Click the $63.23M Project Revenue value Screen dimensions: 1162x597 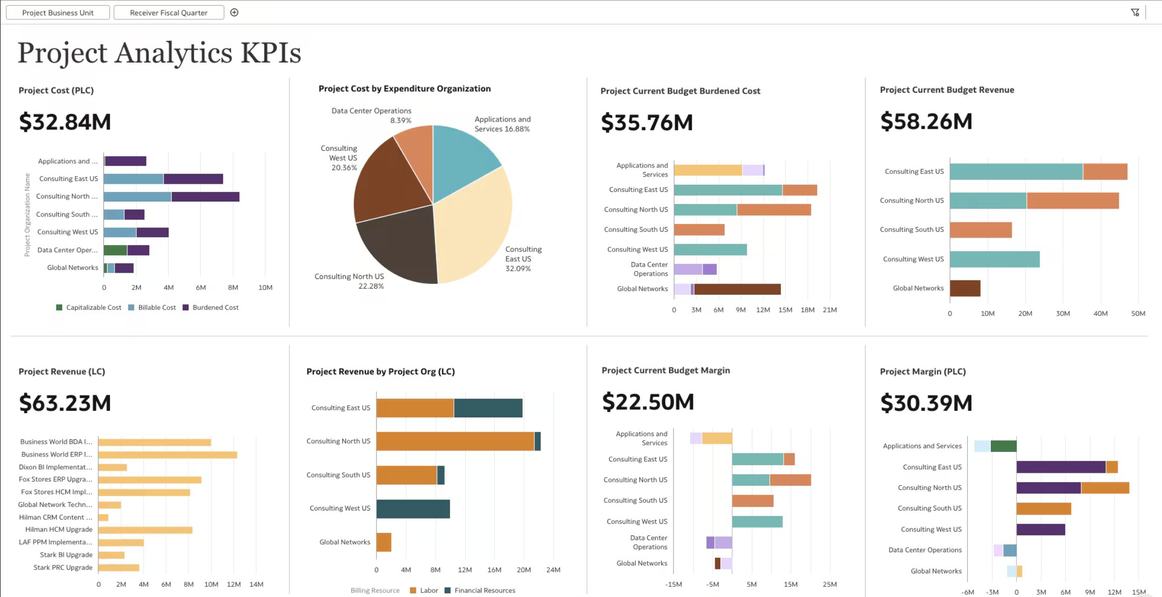(65, 403)
